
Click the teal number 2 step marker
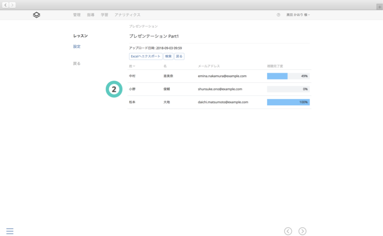tap(114, 89)
